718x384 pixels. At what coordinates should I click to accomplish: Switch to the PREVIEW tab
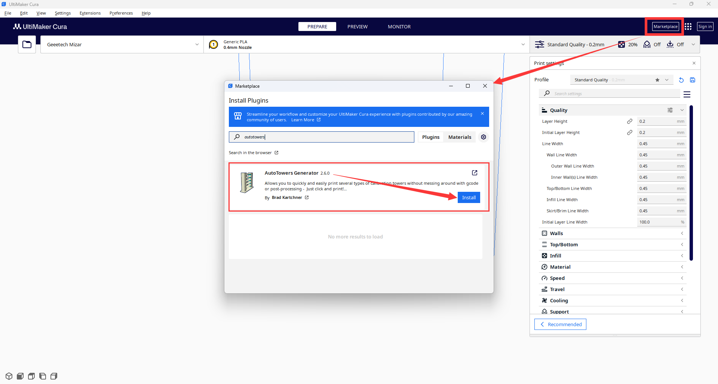358,26
